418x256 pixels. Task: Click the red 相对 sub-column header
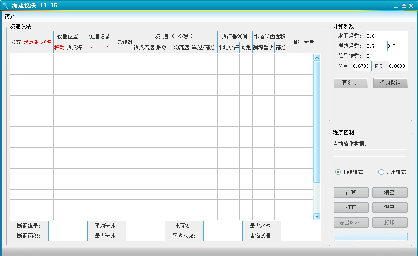[60, 47]
